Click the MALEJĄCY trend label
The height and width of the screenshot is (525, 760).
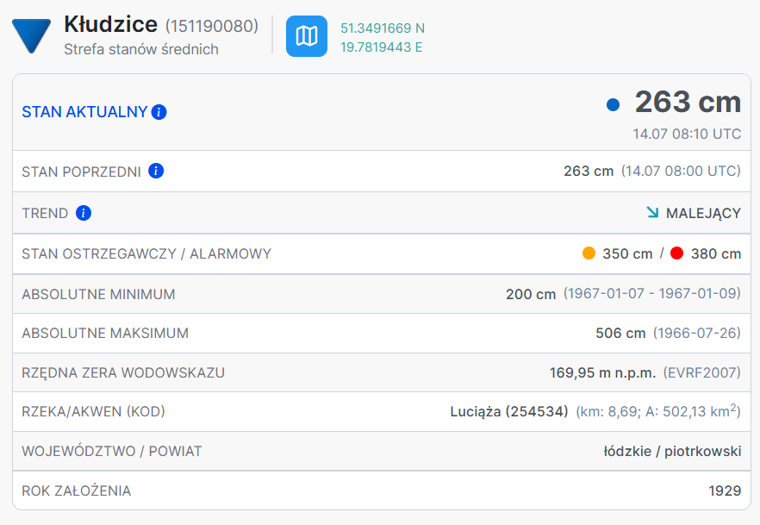(703, 213)
